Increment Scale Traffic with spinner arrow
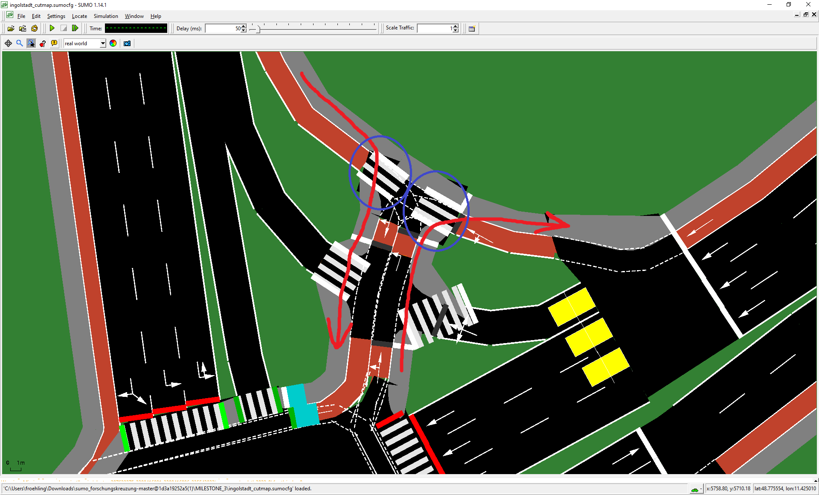Viewport: 819px width, 495px height. pyautogui.click(x=454, y=26)
